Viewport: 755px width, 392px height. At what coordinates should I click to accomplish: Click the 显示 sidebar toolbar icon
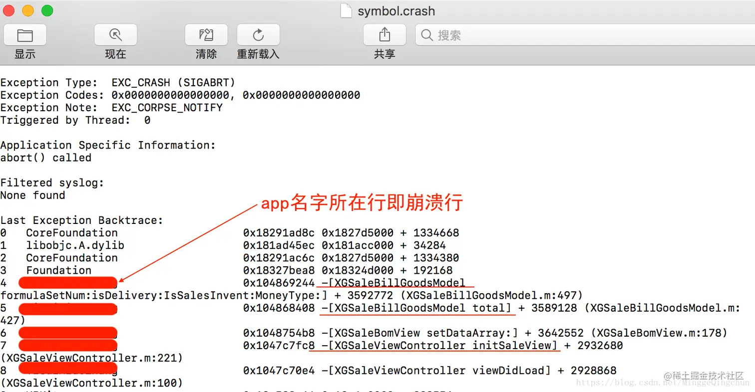(25, 35)
